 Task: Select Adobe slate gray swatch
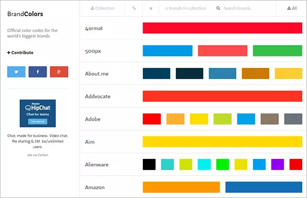[294, 119]
